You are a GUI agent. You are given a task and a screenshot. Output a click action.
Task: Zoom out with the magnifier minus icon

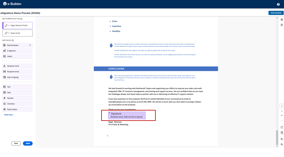point(282,144)
